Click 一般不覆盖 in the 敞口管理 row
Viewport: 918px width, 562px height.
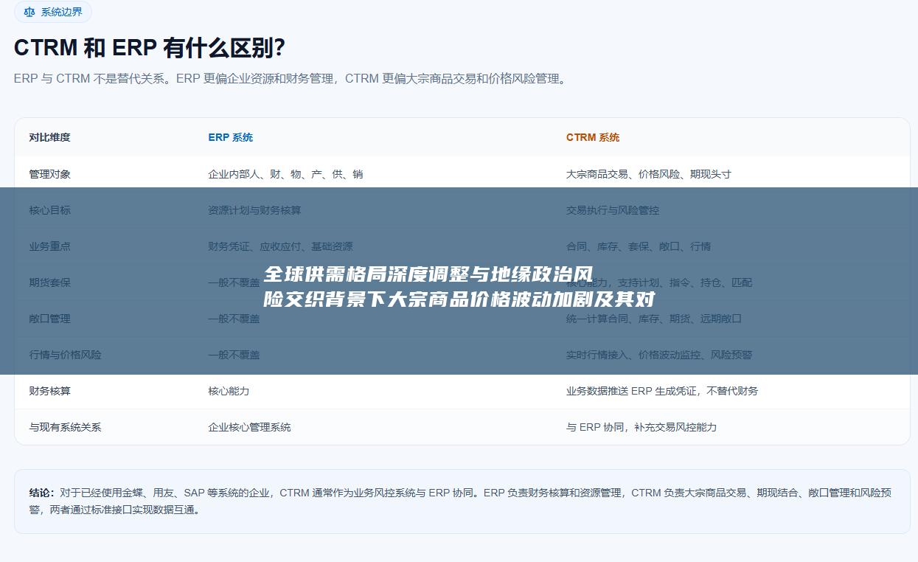point(234,319)
